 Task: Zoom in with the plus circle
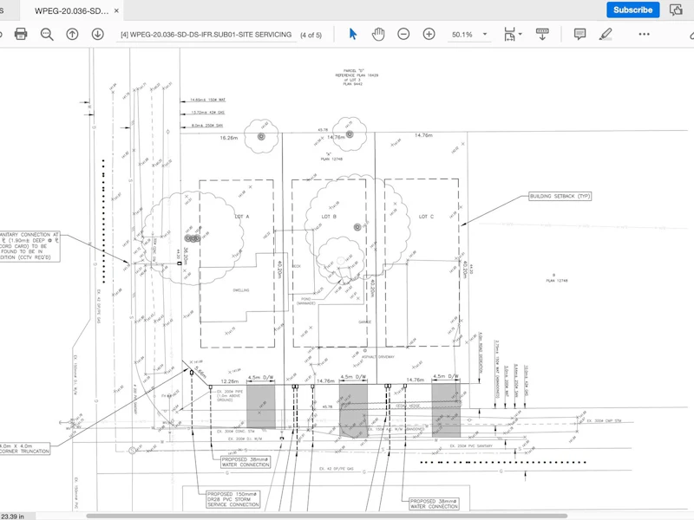[429, 34]
